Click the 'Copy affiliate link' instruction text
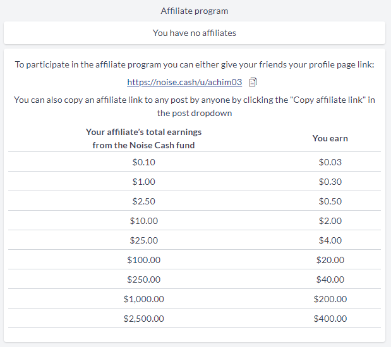The image size is (391, 347). (195, 107)
